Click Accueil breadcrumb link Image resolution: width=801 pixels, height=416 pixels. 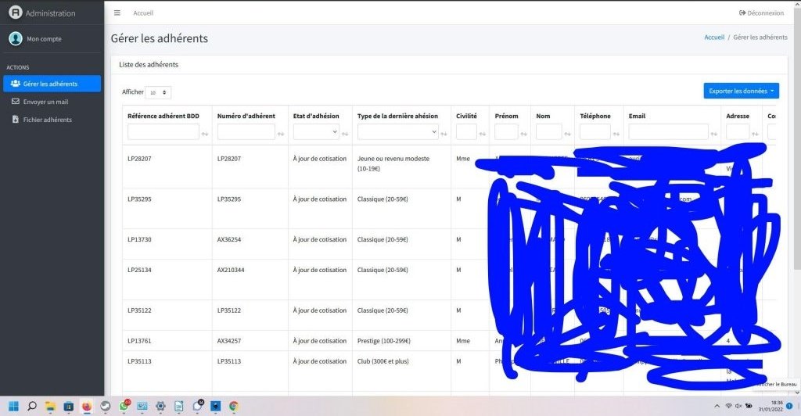point(713,37)
